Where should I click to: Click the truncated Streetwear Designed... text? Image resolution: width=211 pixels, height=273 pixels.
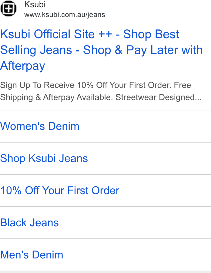coord(159,97)
